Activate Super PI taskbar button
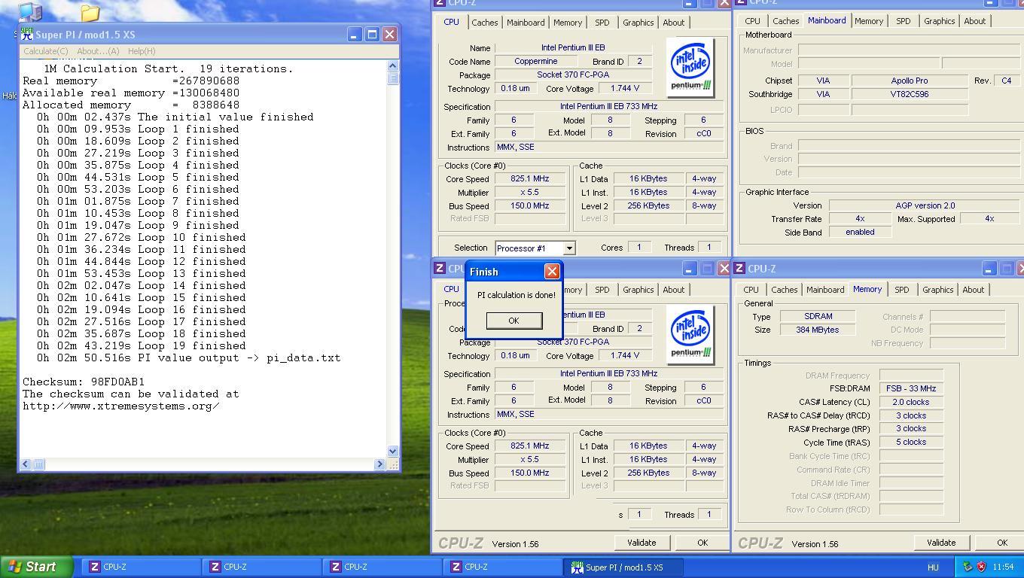Image resolution: width=1024 pixels, height=578 pixels. (623, 567)
